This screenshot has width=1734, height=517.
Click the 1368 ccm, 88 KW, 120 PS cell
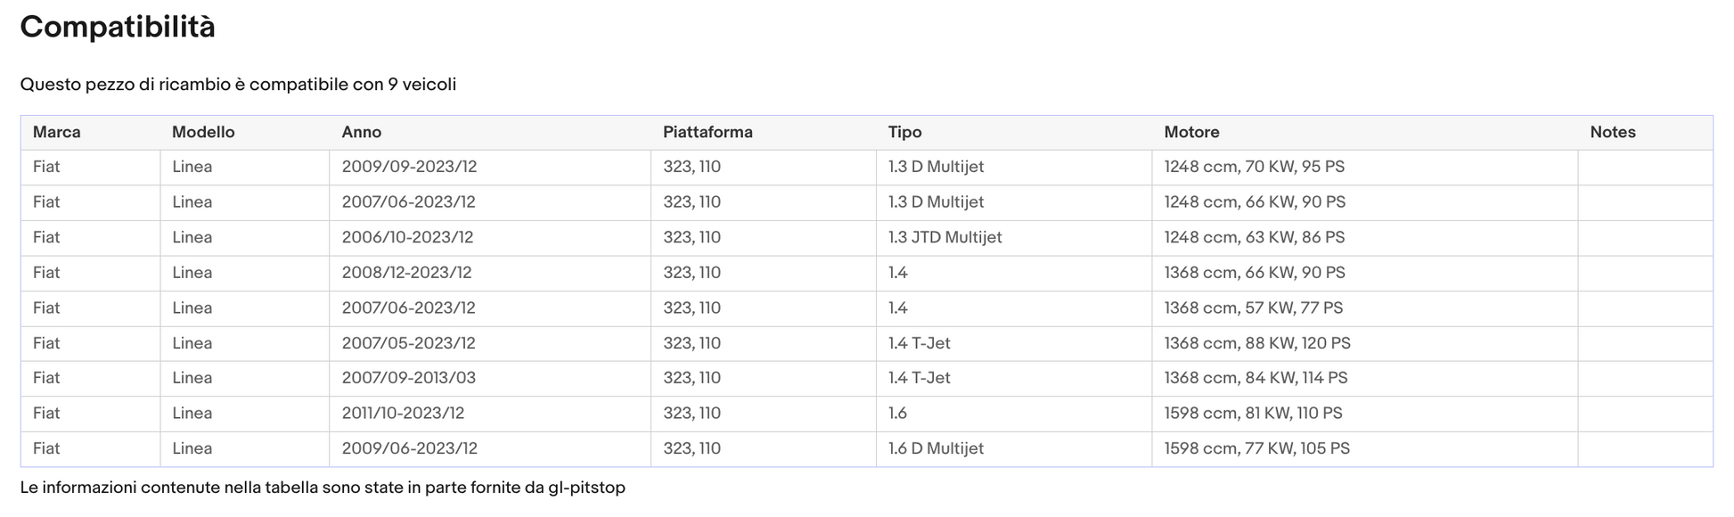tap(1365, 344)
